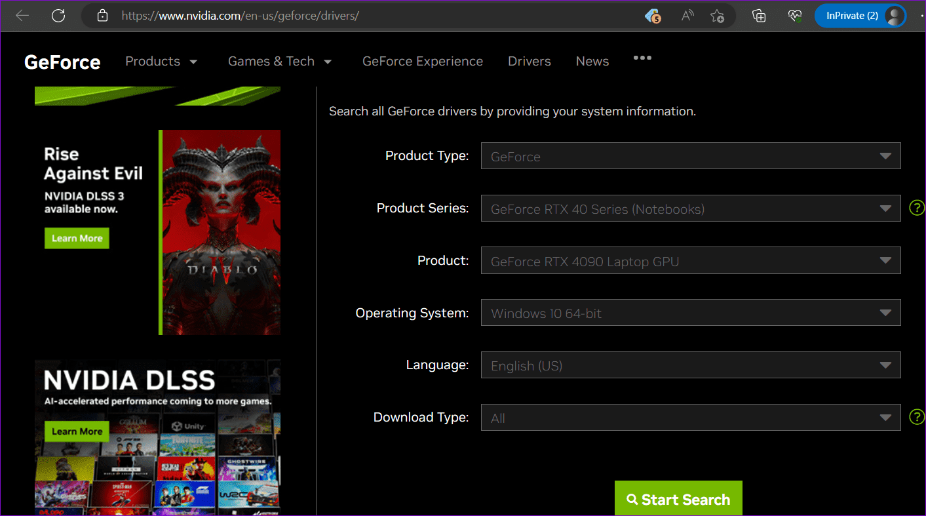Open the Drivers nav item

tap(530, 61)
